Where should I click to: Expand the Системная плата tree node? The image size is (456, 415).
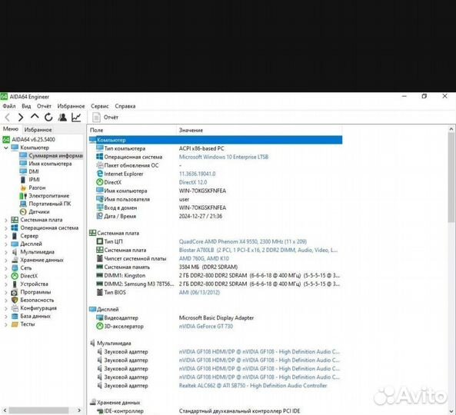(x=6, y=221)
